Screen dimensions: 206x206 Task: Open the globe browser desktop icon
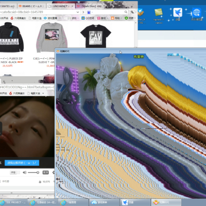197,14
